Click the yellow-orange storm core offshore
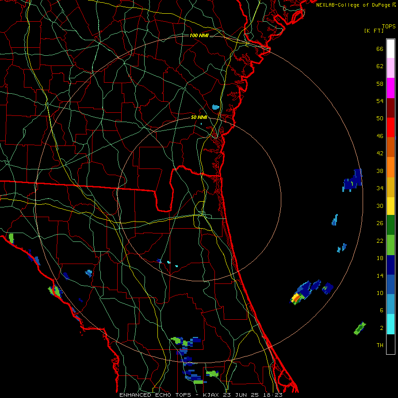Image resolution: width=398 pixels, height=398 pixels. tap(296, 298)
